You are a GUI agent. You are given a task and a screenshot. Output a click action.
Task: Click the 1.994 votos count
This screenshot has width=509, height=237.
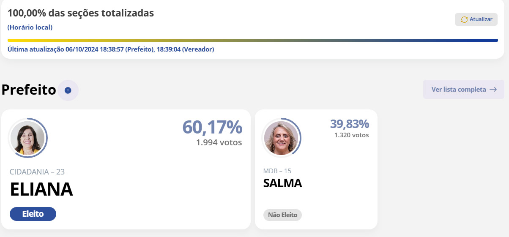[219, 142]
